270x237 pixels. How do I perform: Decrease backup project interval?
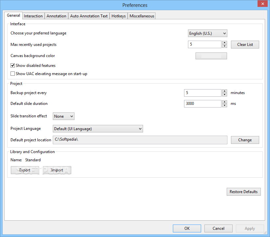click(224, 95)
